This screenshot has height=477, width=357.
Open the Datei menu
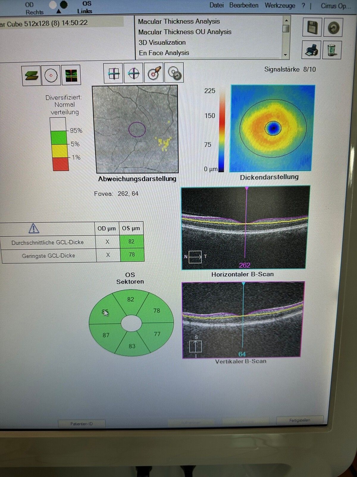[x=216, y=5]
